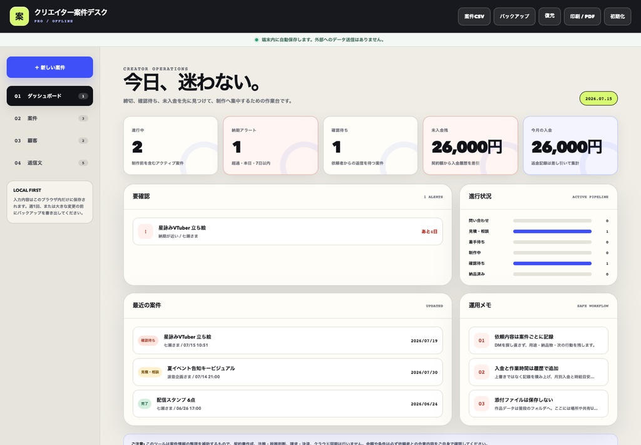641x445 pixels.
Task: Open the 星詠みVTuber 立ち絵 alert row
Action: (x=288, y=232)
